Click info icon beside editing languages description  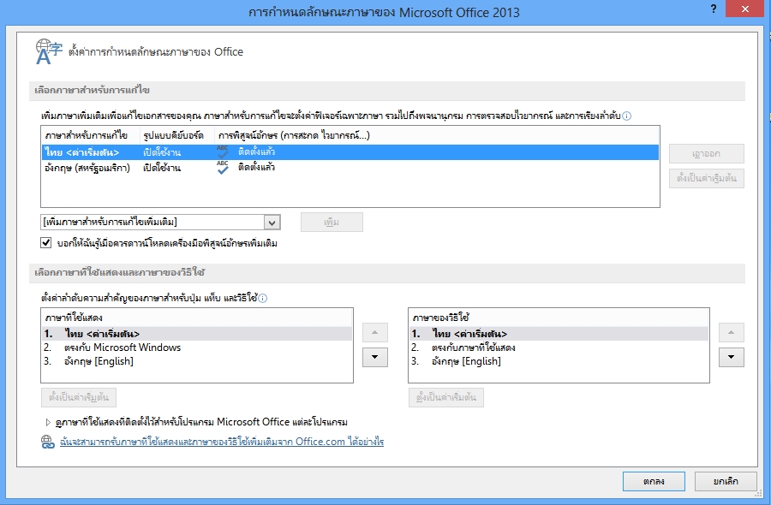click(626, 116)
